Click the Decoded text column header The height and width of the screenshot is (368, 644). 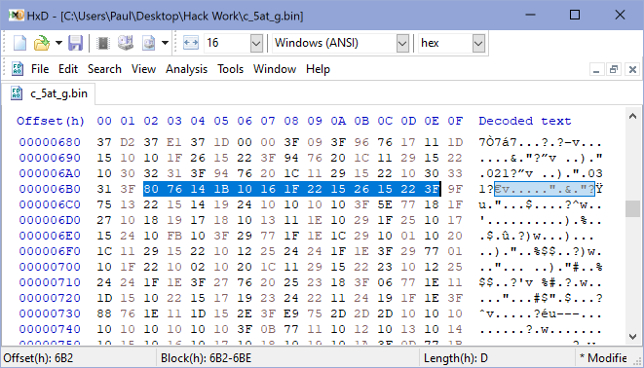tap(525, 121)
